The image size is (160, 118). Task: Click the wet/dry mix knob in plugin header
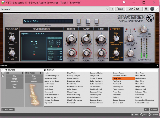pyautogui.click(x=152, y=9)
